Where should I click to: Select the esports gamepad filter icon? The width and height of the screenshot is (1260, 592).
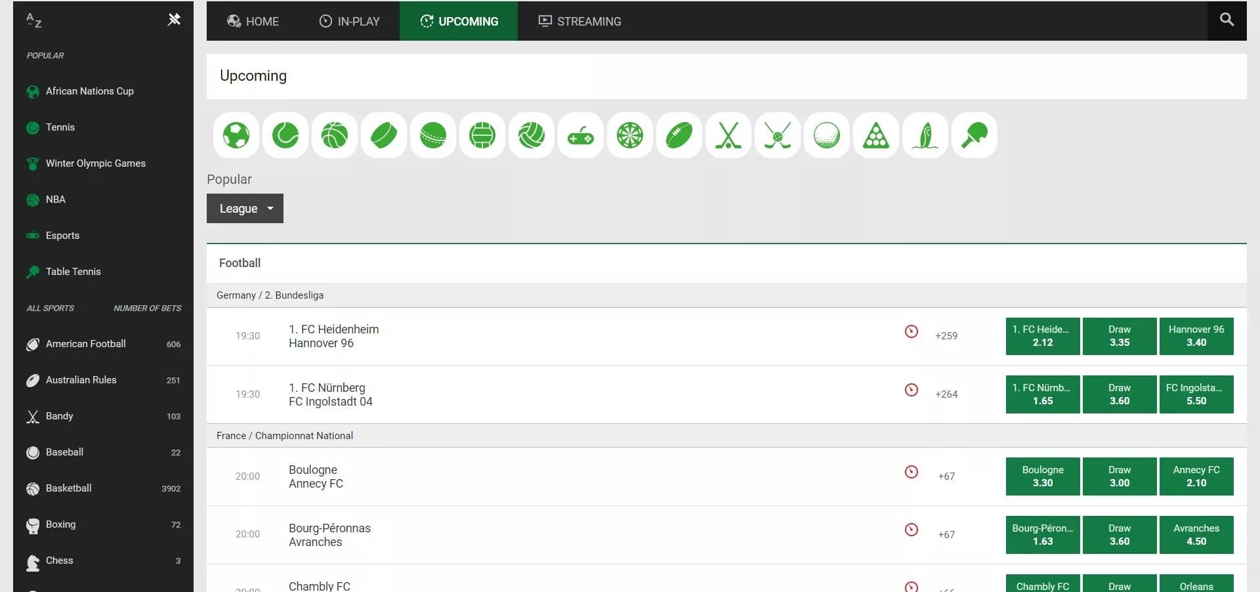click(x=581, y=136)
